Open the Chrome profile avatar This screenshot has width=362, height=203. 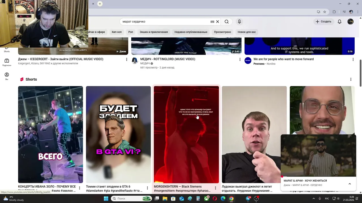pos(351,12)
